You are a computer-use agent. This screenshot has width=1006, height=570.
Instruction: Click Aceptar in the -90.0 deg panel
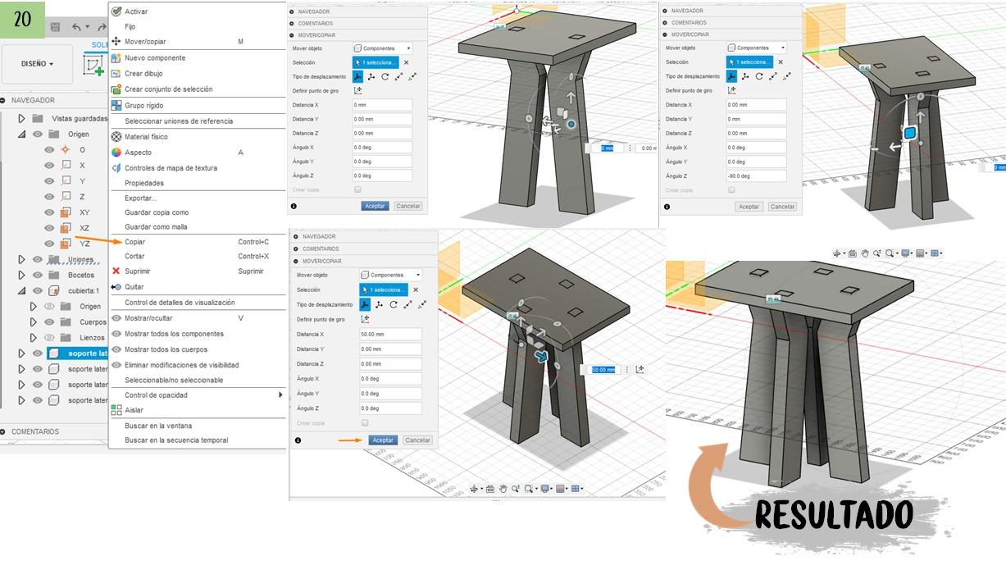point(749,207)
